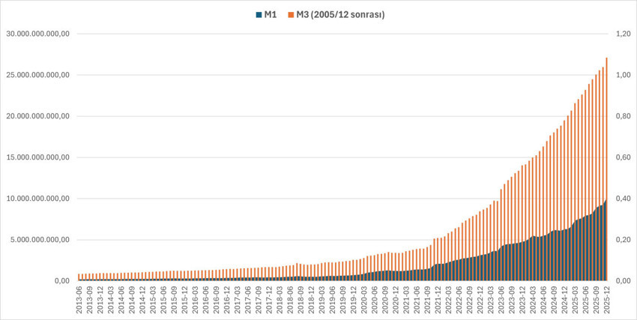
Task: Select the 2014-12 date label
Action: pyautogui.click(x=142, y=299)
